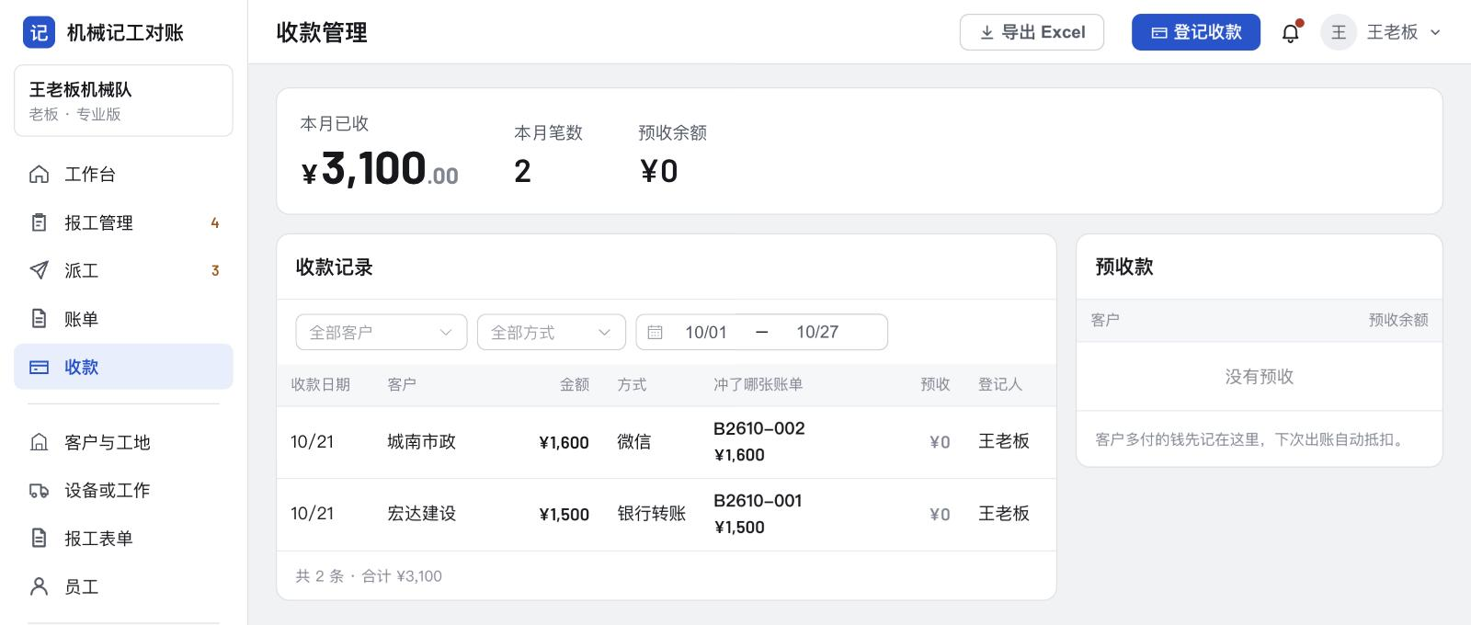This screenshot has width=1471, height=625.
Task: Click the download icon in 导出 Excel
Action: pyautogui.click(x=986, y=32)
